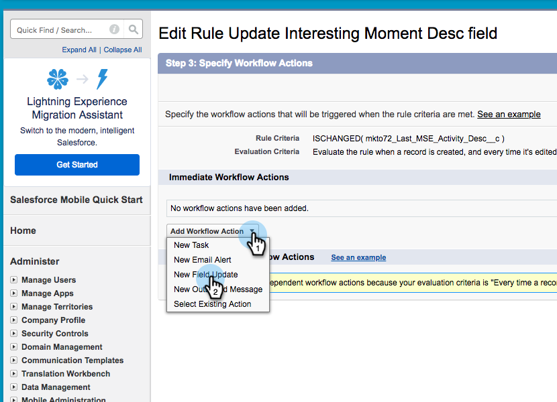Expand the Manage Apps tree arrow
The height and width of the screenshot is (402, 557).
pyautogui.click(x=13, y=293)
